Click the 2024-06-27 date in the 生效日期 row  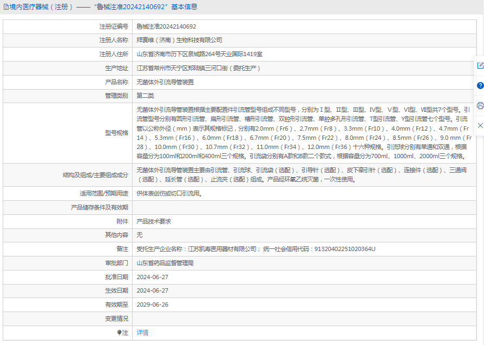pyautogui.click(x=153, y=290)
